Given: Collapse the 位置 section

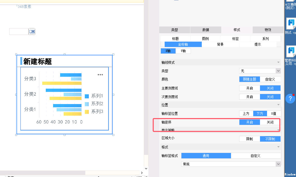Looking at the screenshot, I should pyautogui.click(x=278, y=105).
